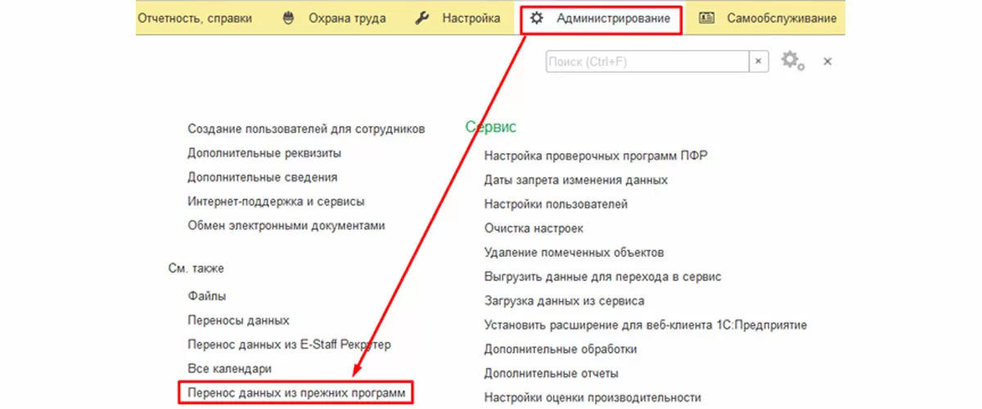This screenshot has width=982, height=409.
Task: Open Интернет-поддержка и сервисы
Action: coord(276,201)
